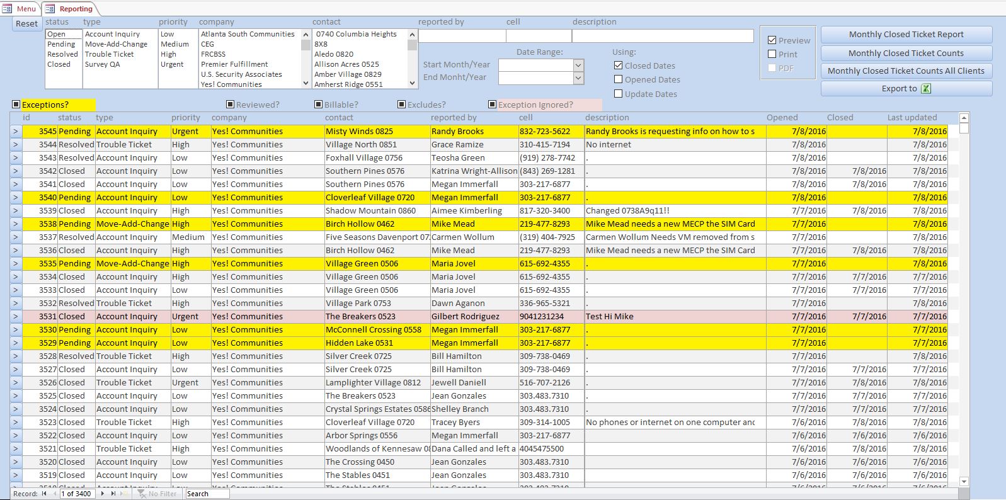Select the Reporting tab
This screenshot has height=500, width=1006.
(70, 9)
